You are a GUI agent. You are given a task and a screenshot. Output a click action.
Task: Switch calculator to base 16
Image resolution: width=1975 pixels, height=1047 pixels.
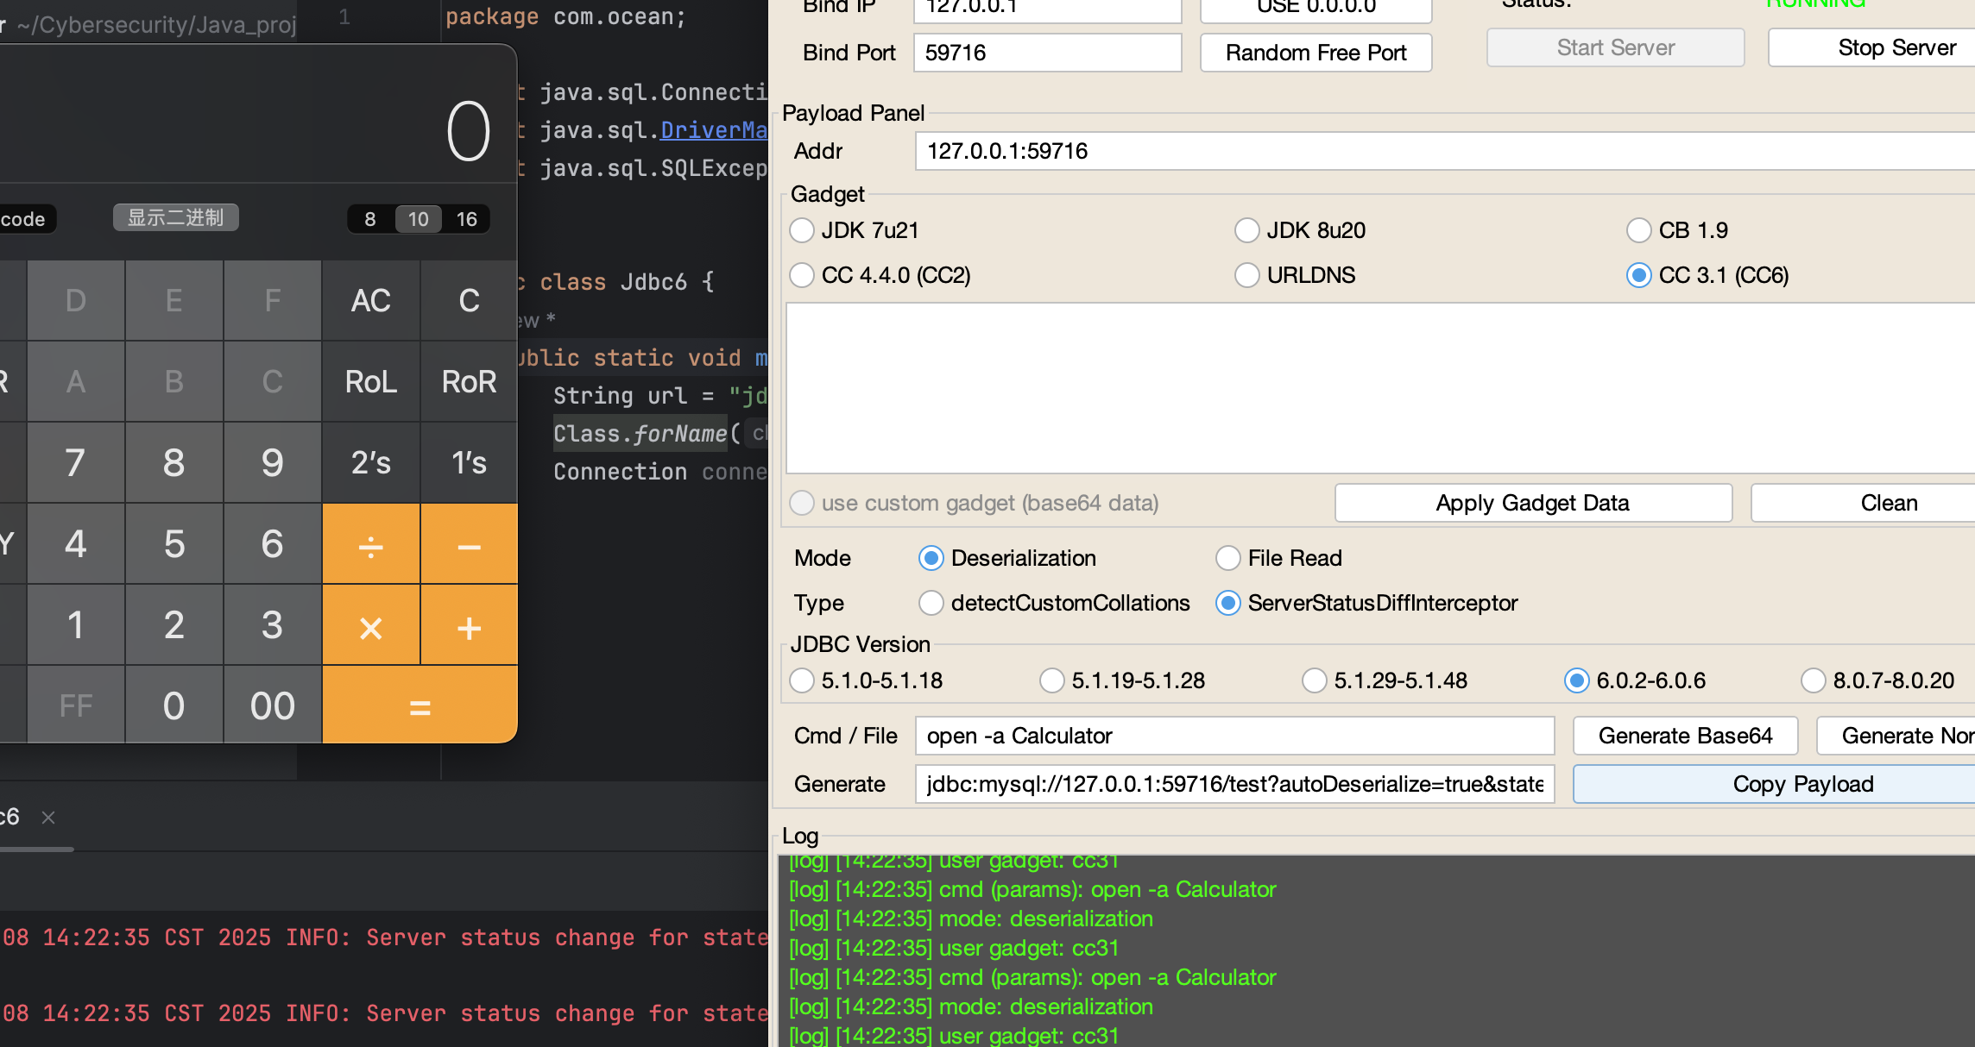(467, 219)
